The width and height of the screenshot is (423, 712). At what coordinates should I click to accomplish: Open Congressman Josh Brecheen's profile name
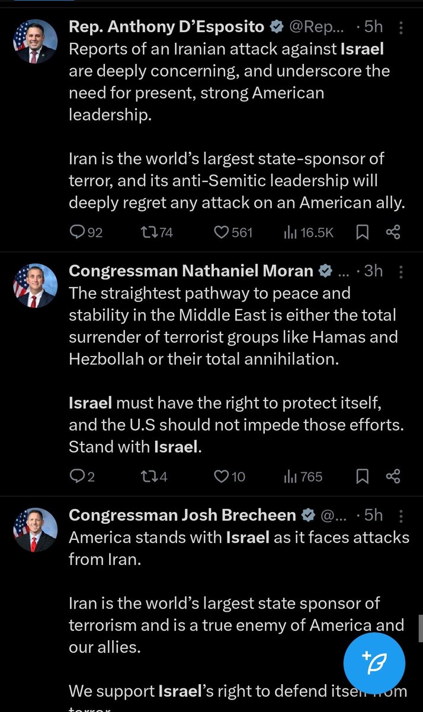[182, 515]
